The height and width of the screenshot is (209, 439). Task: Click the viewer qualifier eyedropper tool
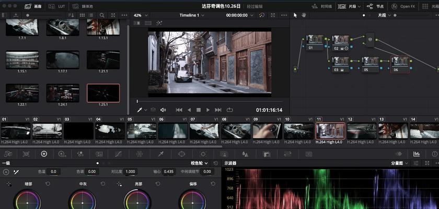[140, 110]
